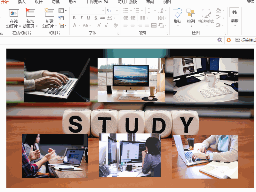Switch to the 开始 tab
256x192 pixels.
5,2
